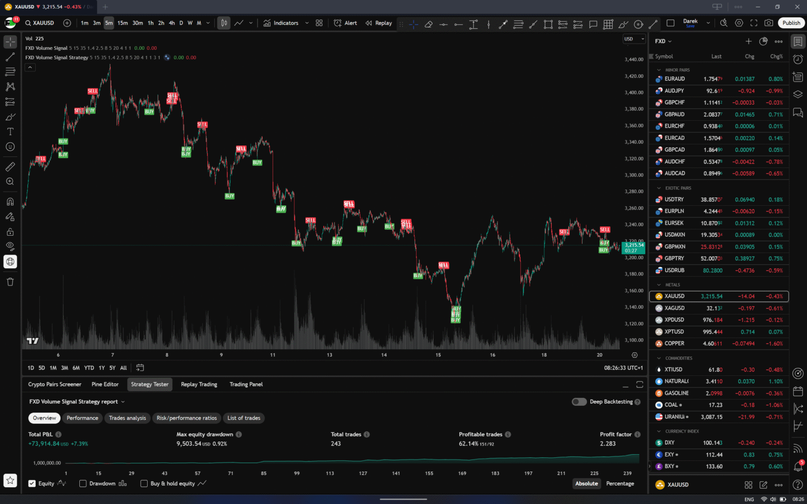
Task: Click the Publish button
Action: (791, 23)
